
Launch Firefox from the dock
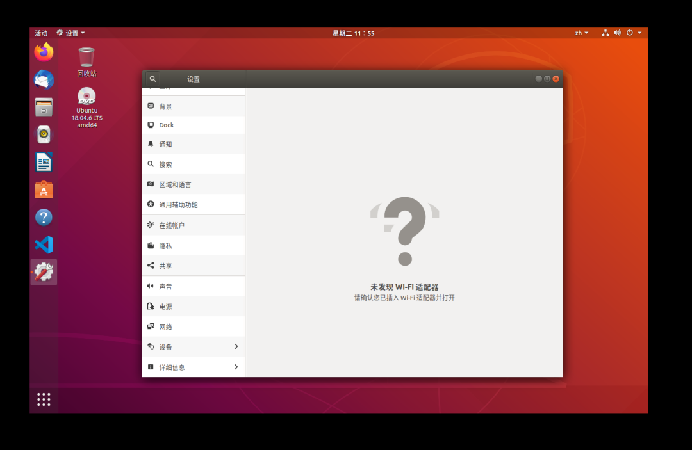pyautogui.click(x=43, y=52)
